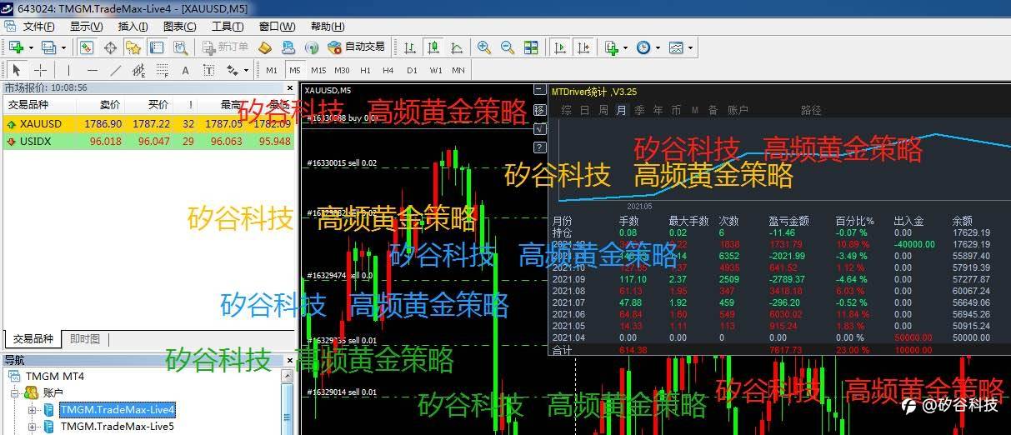The image size is (1011, 435).
Task: Switch chart to bar chart icon
Action: click(410, 47)
